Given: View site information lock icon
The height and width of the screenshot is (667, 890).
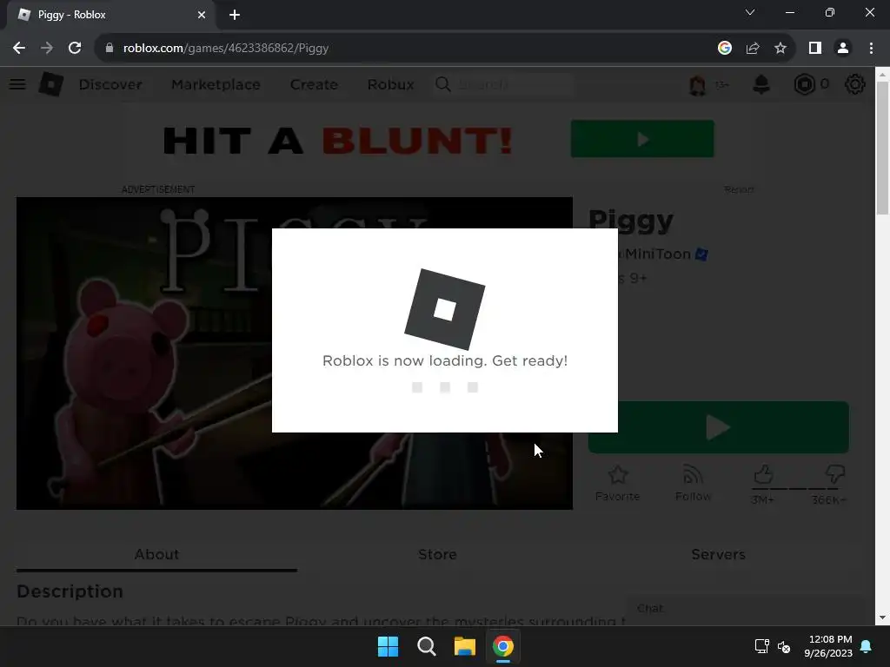Looking at the screenshot, I should click(x=109, y=49).
